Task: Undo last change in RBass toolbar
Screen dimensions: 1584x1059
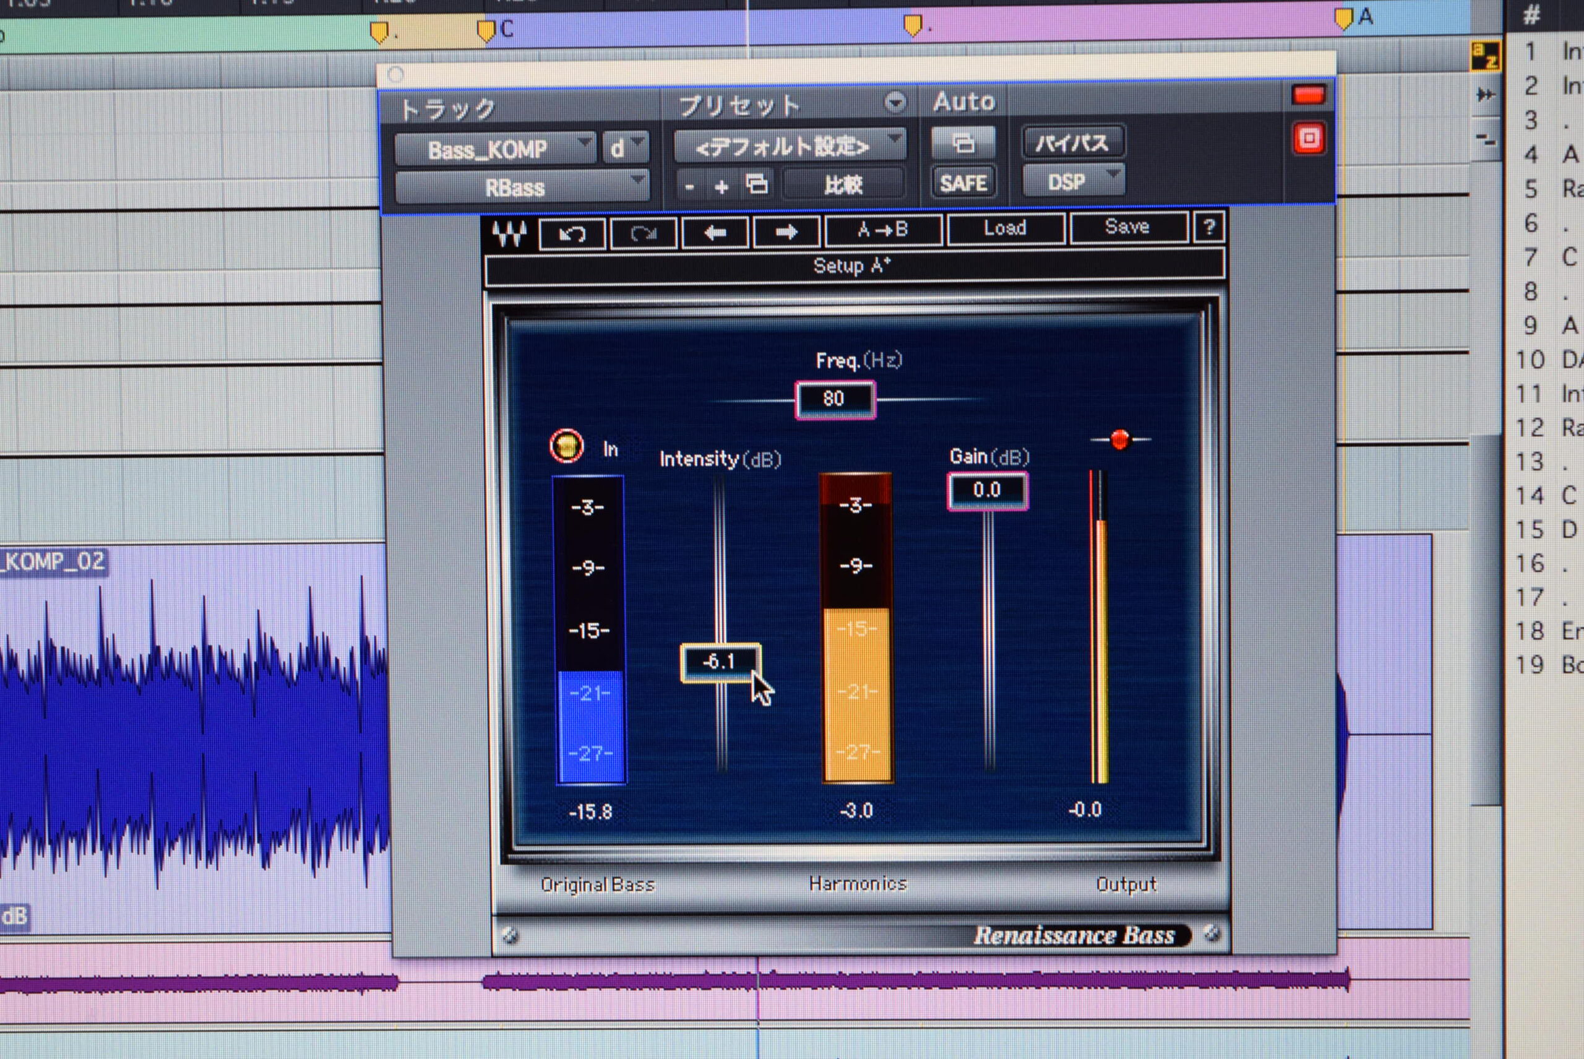Action: tap(572, 234)
